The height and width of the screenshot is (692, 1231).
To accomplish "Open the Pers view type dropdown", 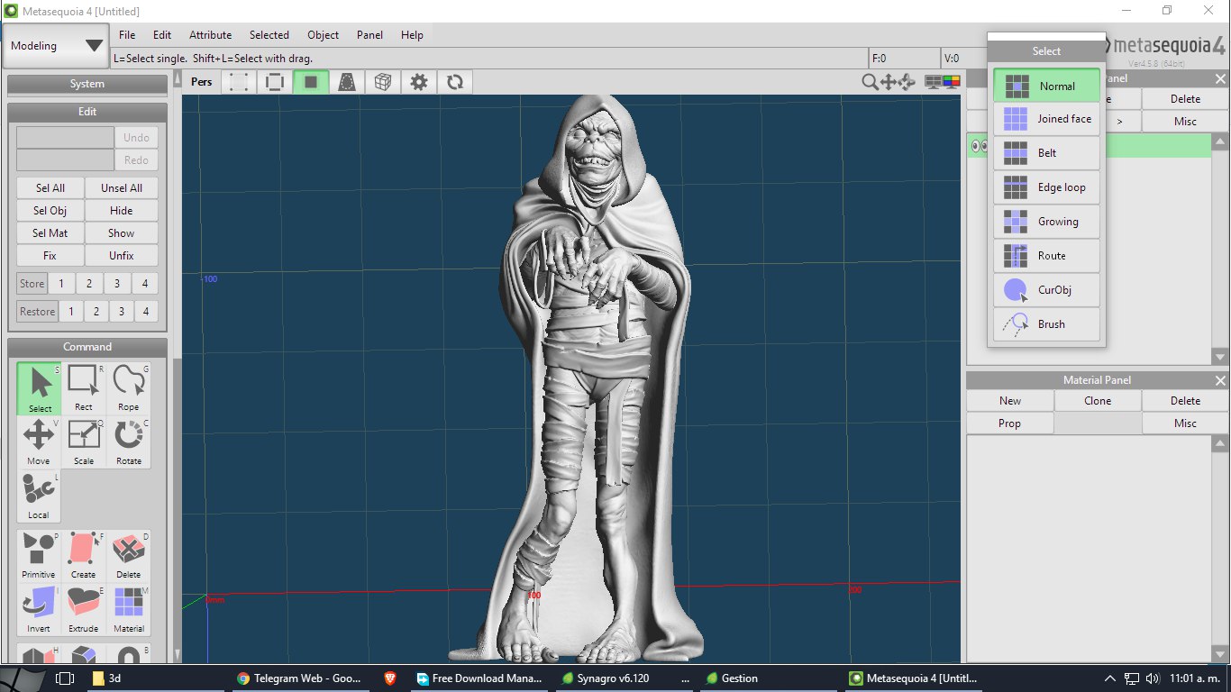I will [x=201, y=82].
